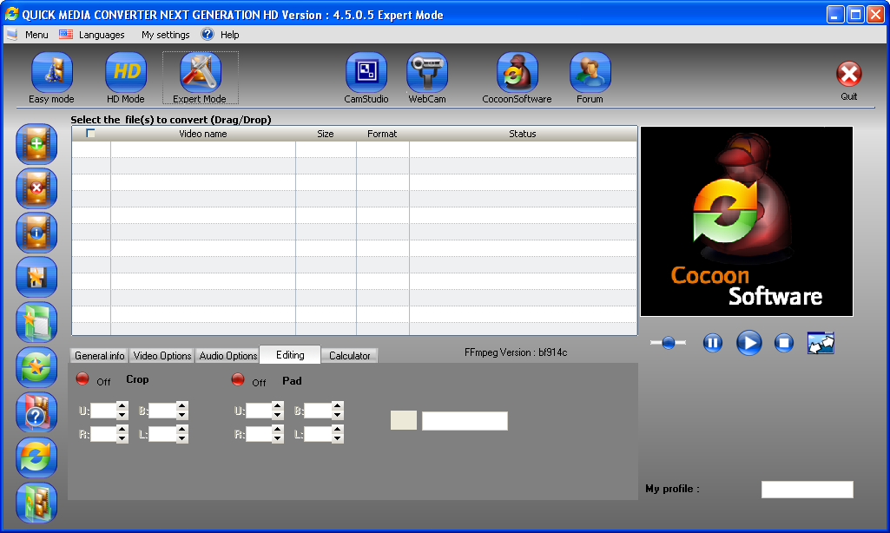Image resolution: width=890 pixels, height=533 pixels.
Task: Decrease Pad B value with down arrow
Action: point(338,415)
